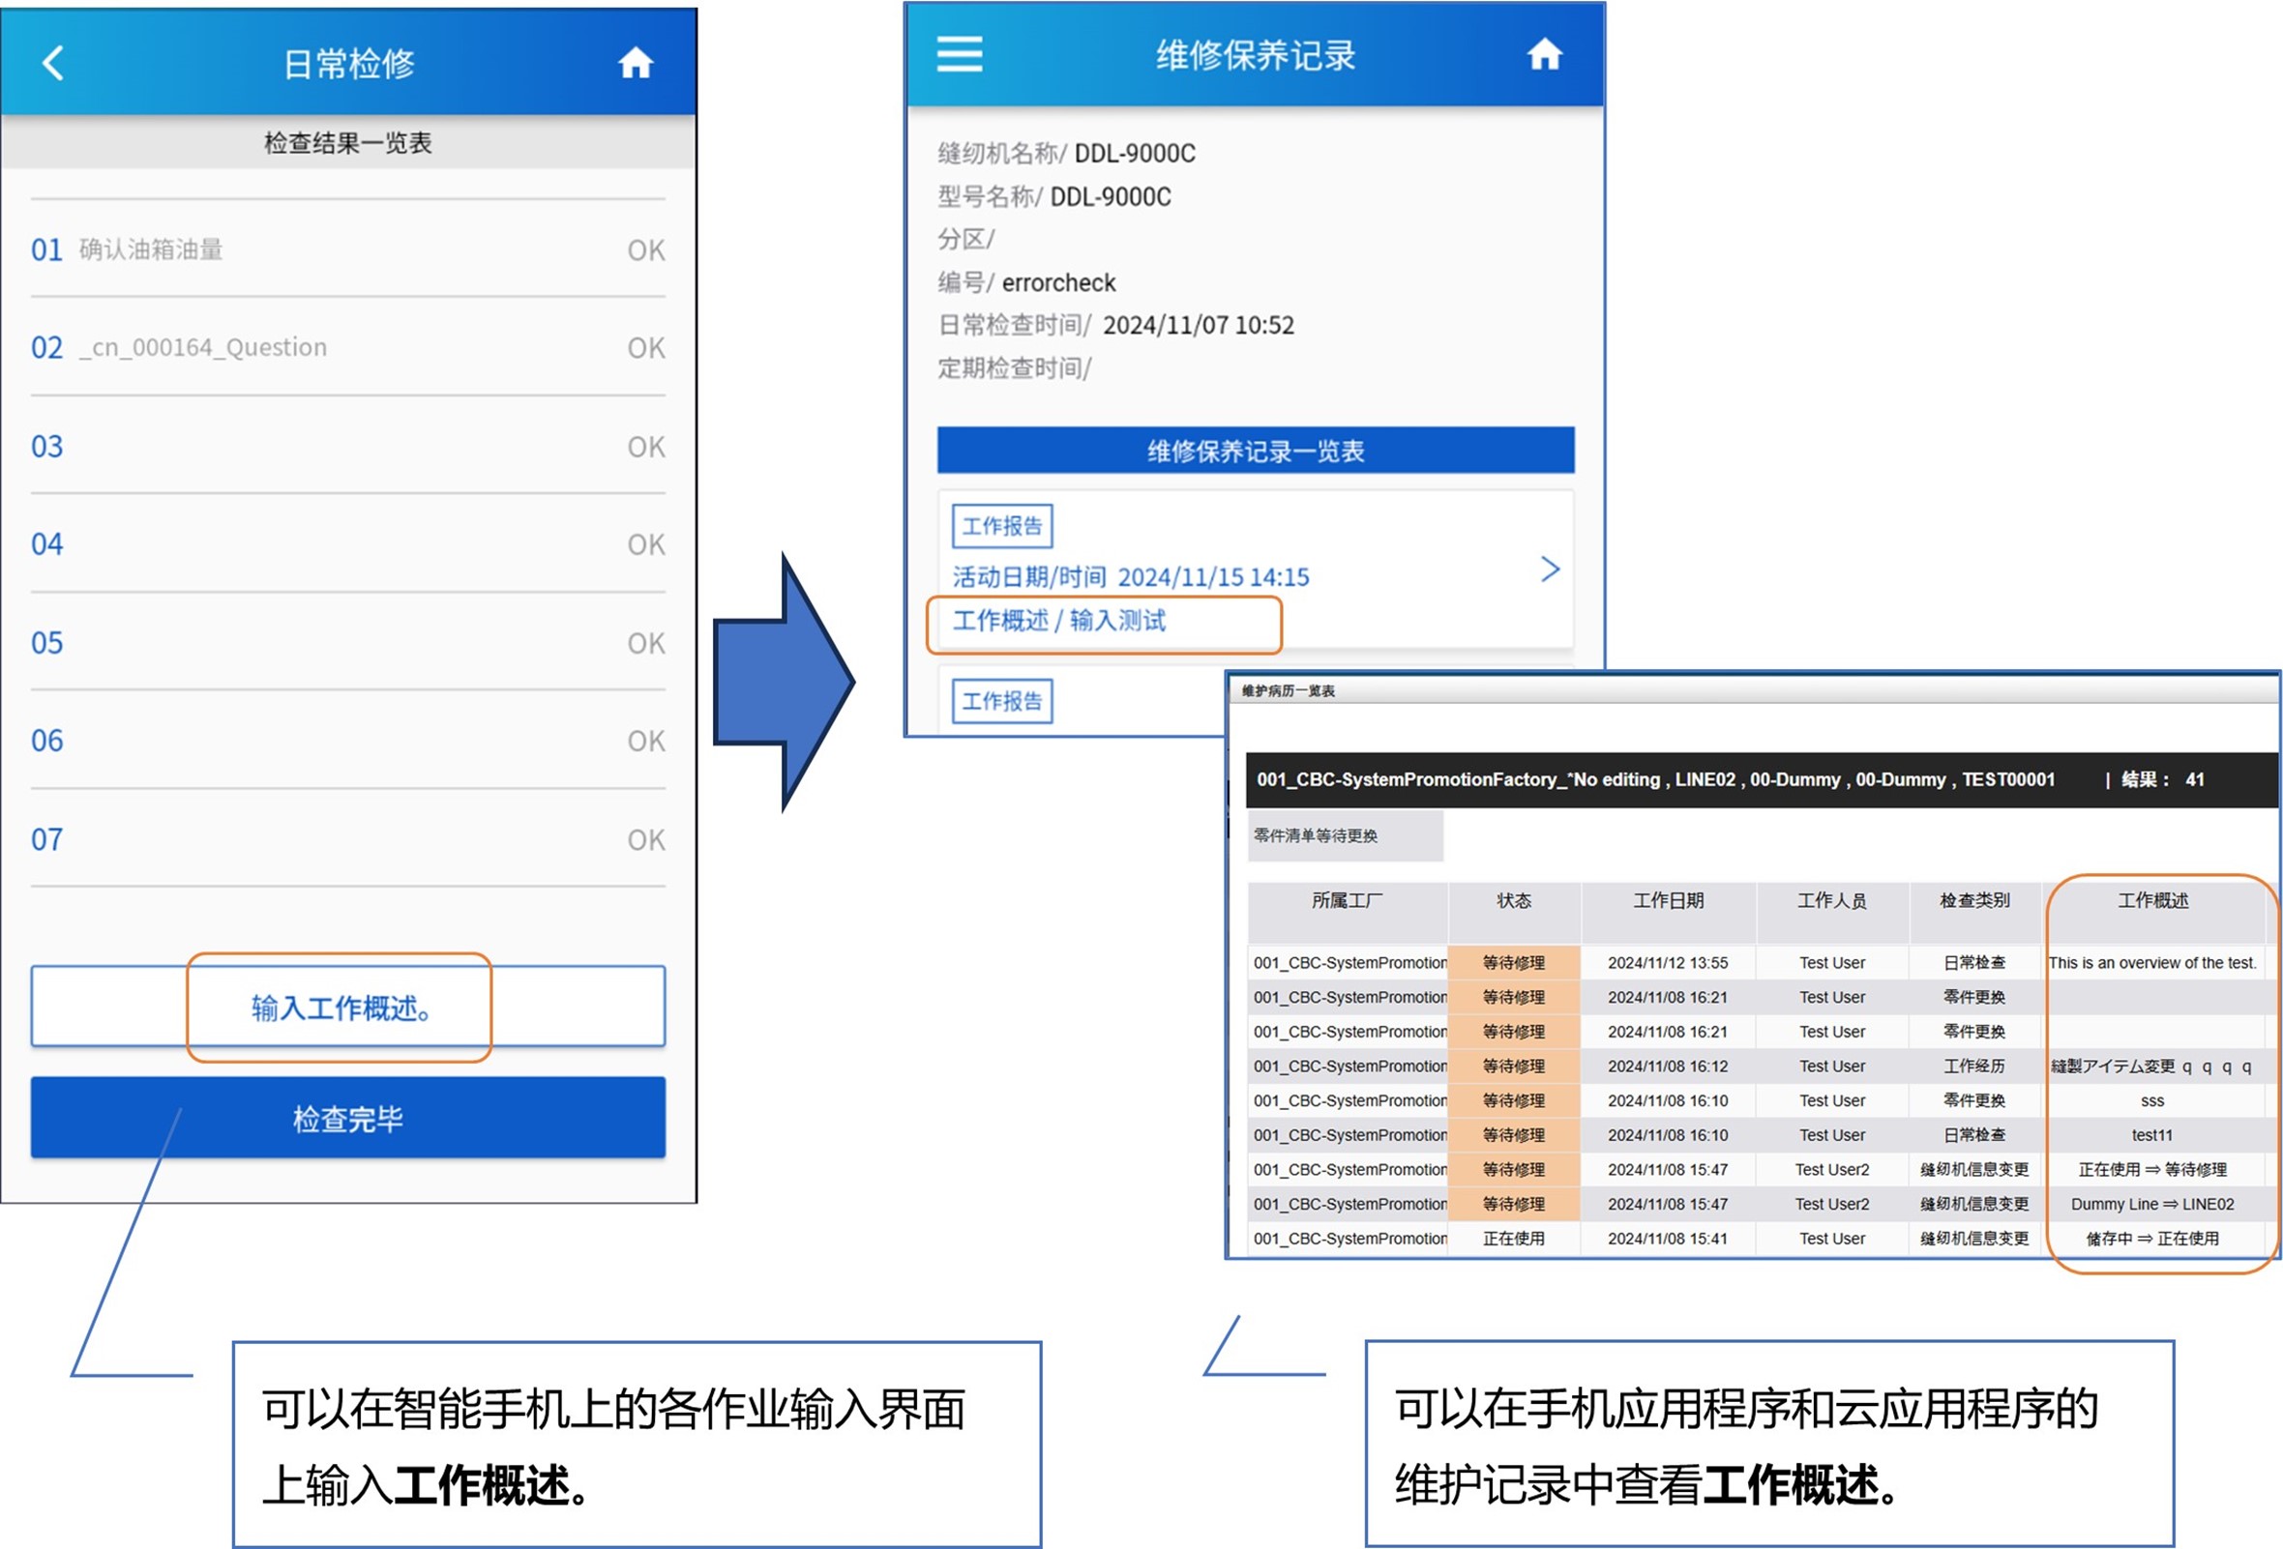The image size is (2283, 1549).
Task: Tap the home icon in 日常检修 header
Action: [x=635, y=63]
